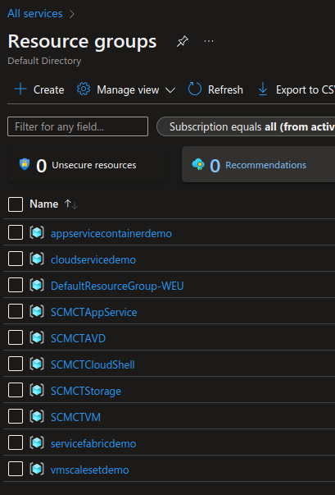Viewport: 335px width, 495px height.
Task: Click the Refresh button label
Action: [x=225, y=90]
